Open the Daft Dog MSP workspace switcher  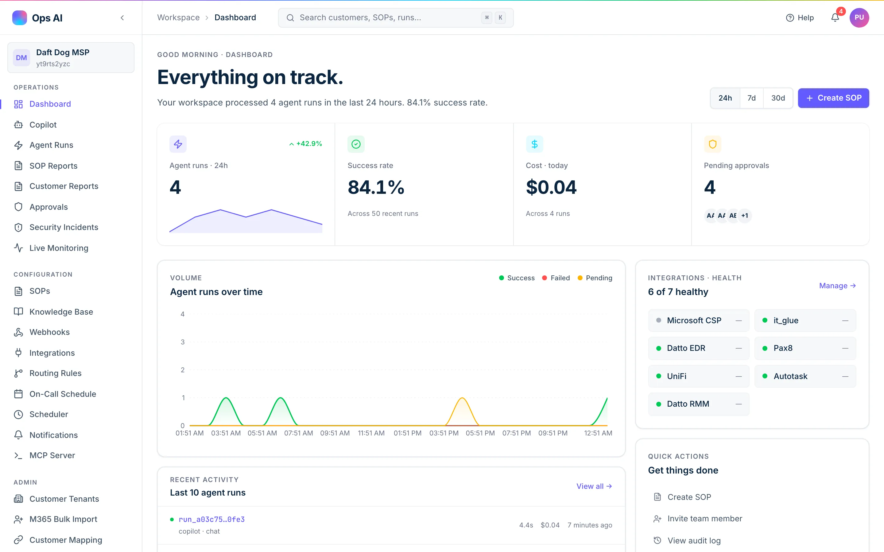tap(71, 58)
